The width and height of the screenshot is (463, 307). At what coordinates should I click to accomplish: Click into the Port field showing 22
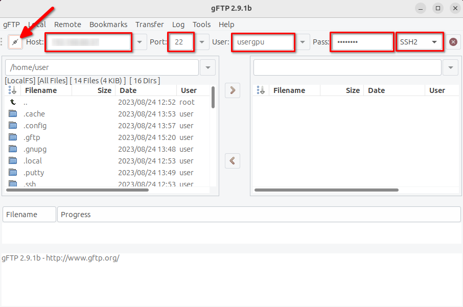click(181, 42)
